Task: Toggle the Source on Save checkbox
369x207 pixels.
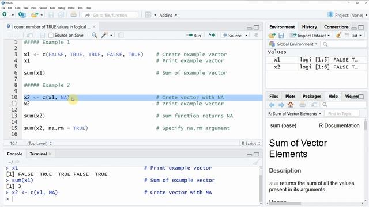Action: [51, 35]
